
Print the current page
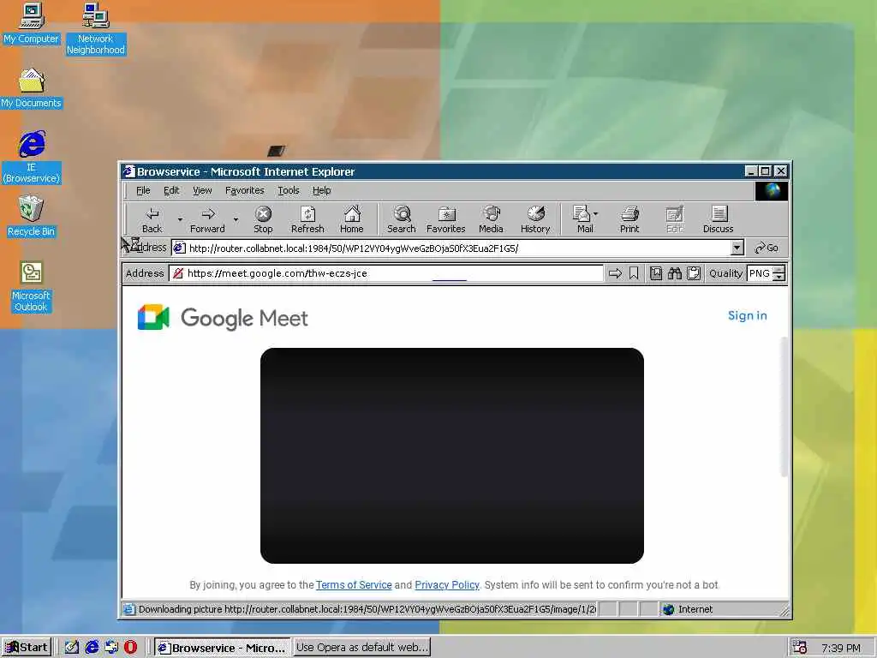pyautogui.click(x=629, y=219)
